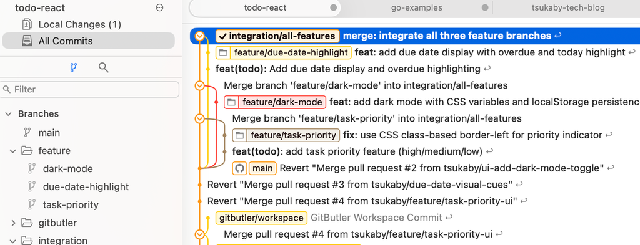Image resolution: width=640 pixels, height=245 pixels.
Task: Click the integration folder icon in sidebar
Action: (27, 241)
